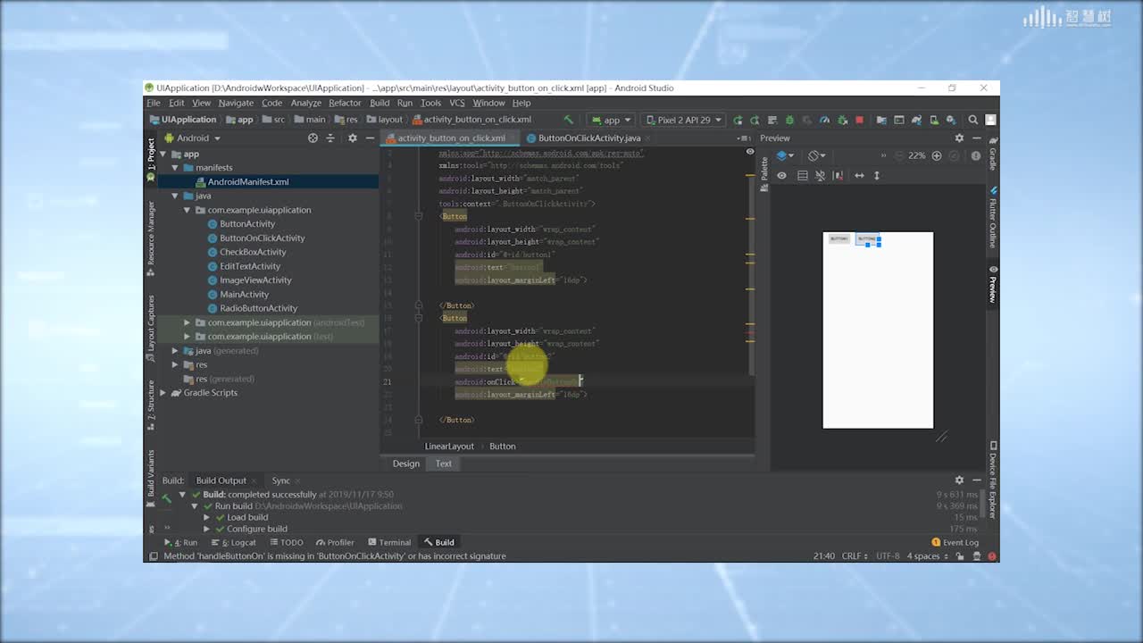1143x643 pixels.
Task: Open the Pixel 2 API 29 device dropdown
Action: coord(683,120)
